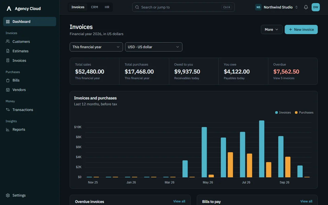Click the Dashboard grid icon in sidebar

(8, 22)
